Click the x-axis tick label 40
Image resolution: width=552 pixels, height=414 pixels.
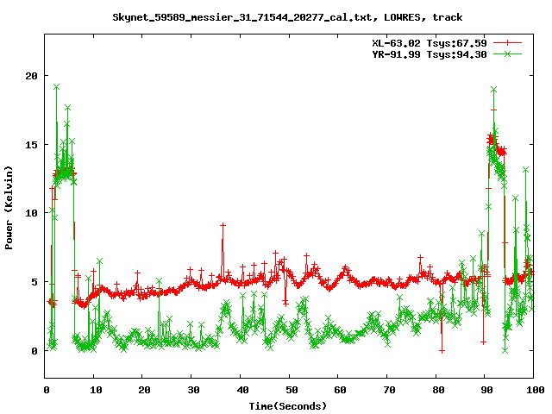click(x=242, y=390)
